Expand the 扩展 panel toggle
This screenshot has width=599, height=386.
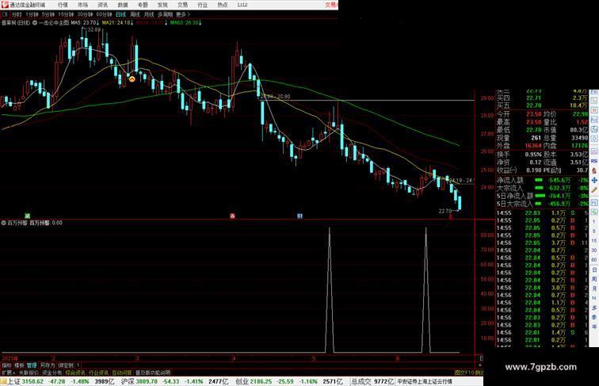click(9, 373)
